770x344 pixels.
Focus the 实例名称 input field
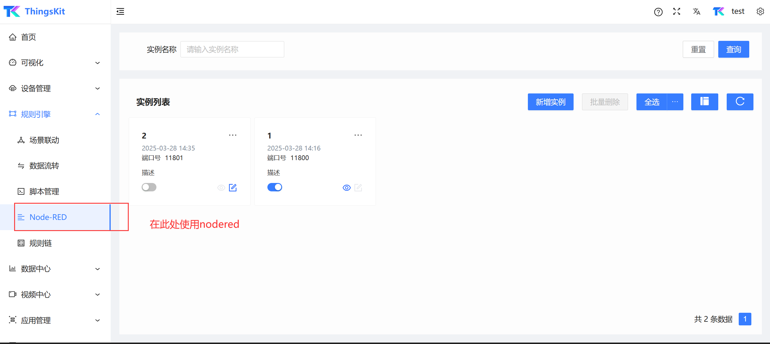232,49
